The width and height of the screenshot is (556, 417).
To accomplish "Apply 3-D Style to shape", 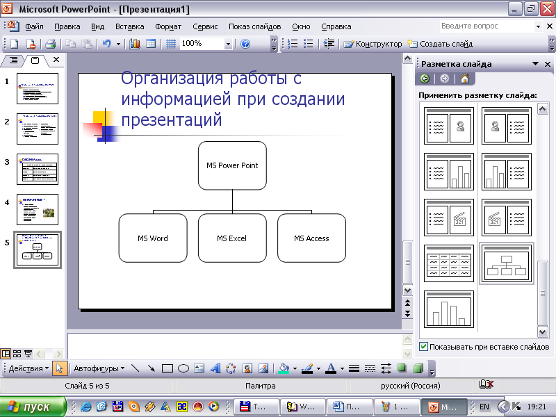I will [x=418, y=368].
